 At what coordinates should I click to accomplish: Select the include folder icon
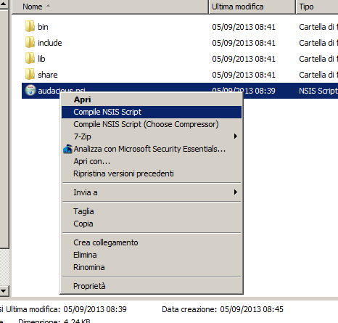point(30,43)
